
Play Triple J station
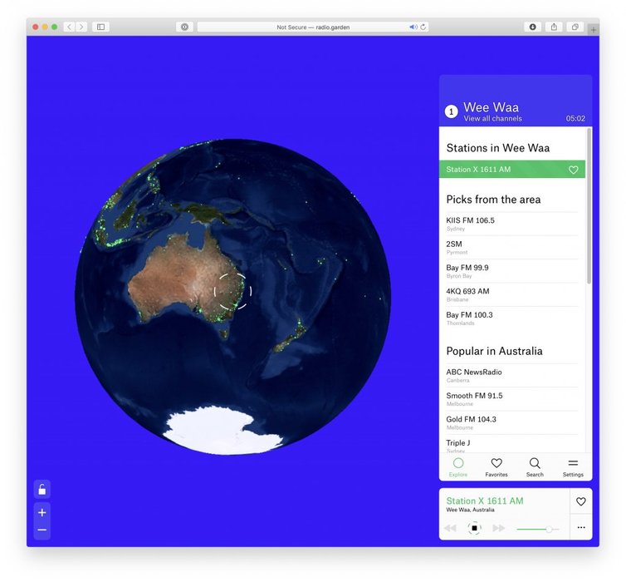512,445
